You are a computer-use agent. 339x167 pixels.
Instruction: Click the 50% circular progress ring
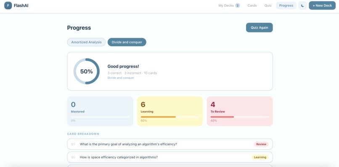(x=87, y=71)
